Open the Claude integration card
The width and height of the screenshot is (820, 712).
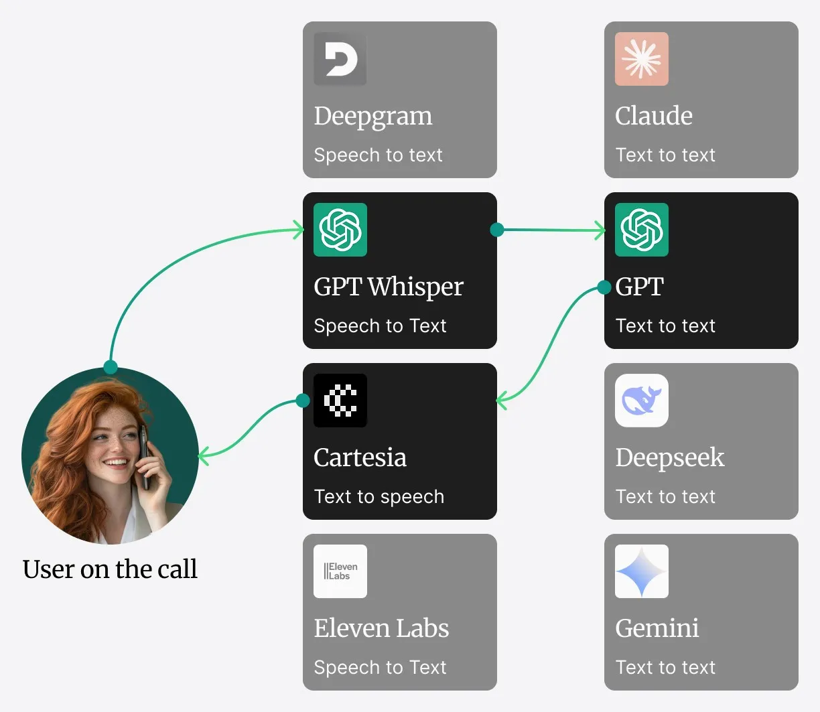701,99
